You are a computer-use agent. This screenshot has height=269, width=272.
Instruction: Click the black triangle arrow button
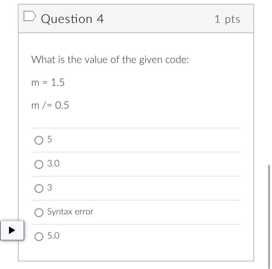coord(12,231)
